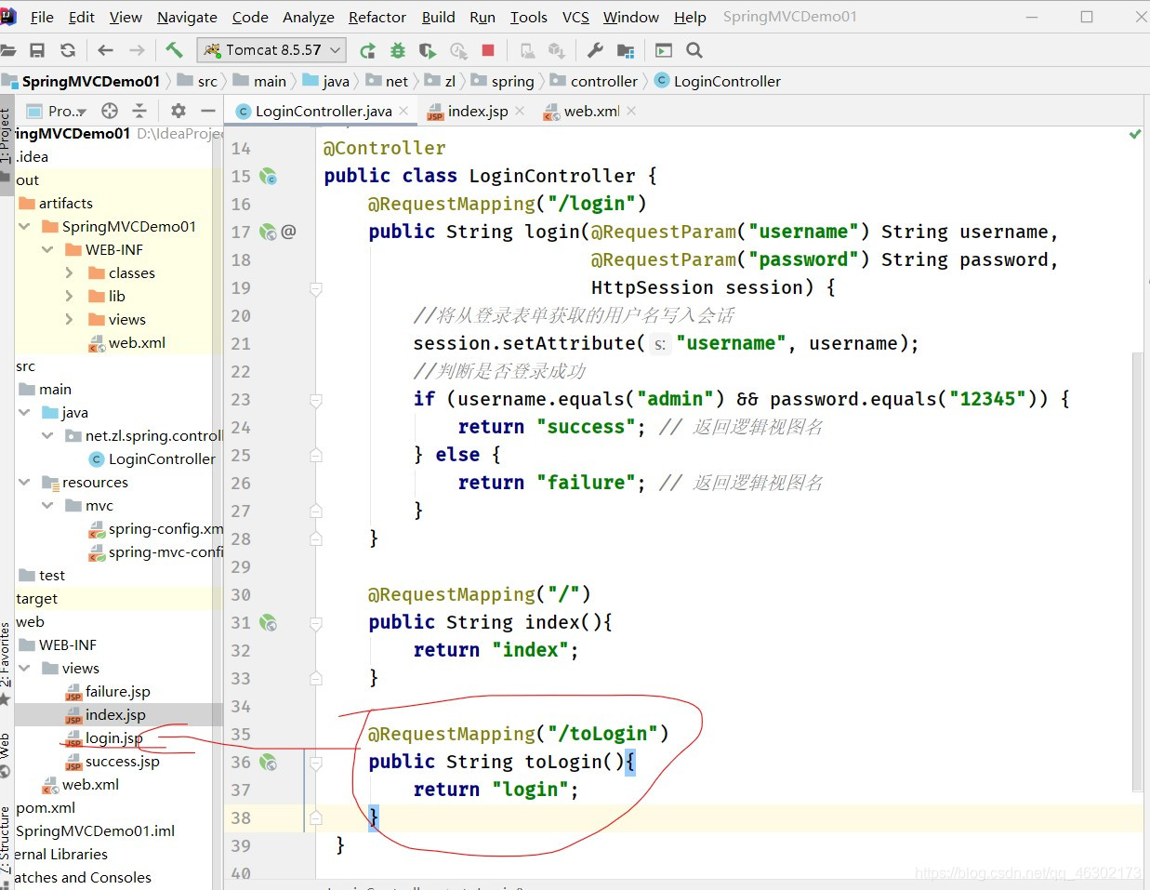Select success.jsp in the project tree
This screenshot has width=1150, height=890.
tap(112, 761)
